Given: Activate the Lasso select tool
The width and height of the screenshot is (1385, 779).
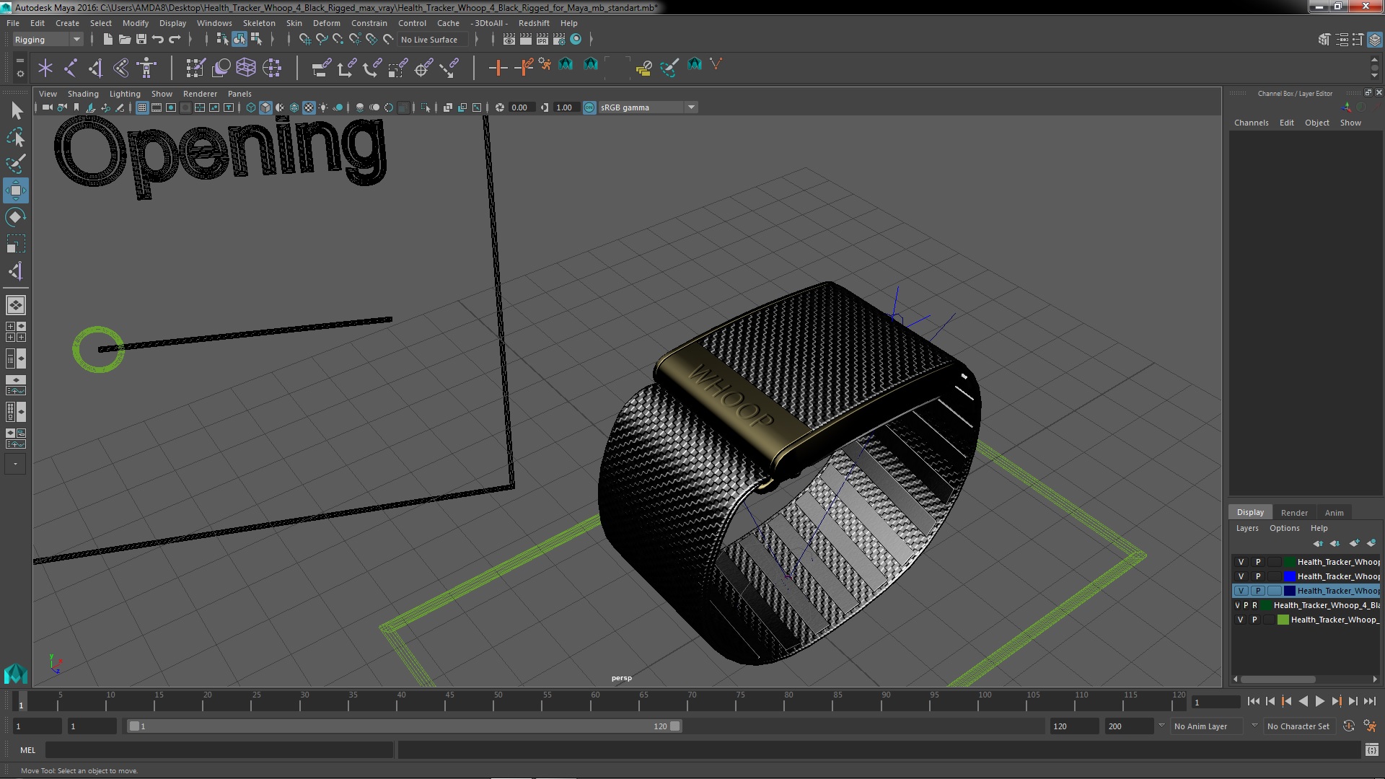Looking at the screenshot, I should (x=16, y=137).
